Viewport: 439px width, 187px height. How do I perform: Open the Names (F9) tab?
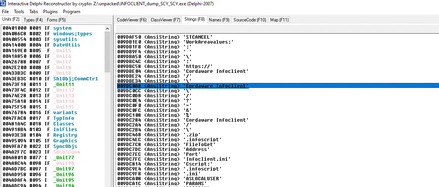(x=219, y=20)
